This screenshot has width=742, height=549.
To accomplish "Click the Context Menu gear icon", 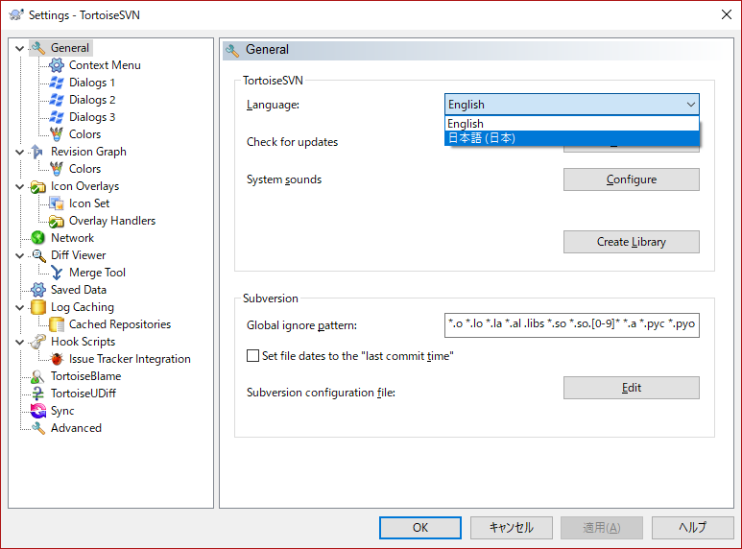I will point(57,65).
